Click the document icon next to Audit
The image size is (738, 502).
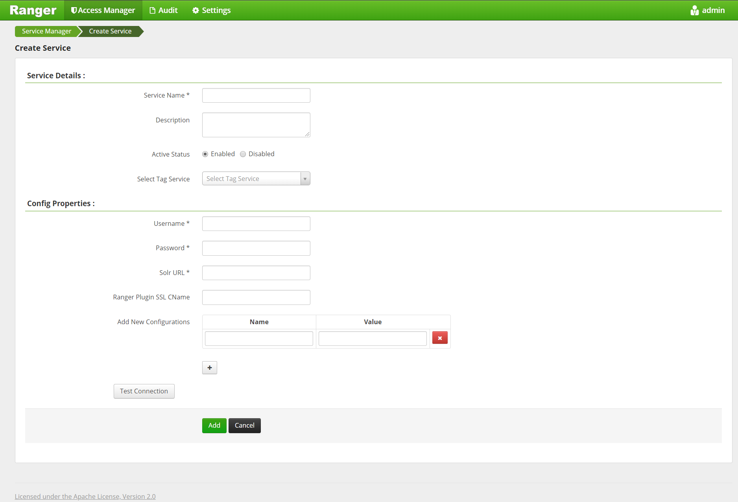151,10
